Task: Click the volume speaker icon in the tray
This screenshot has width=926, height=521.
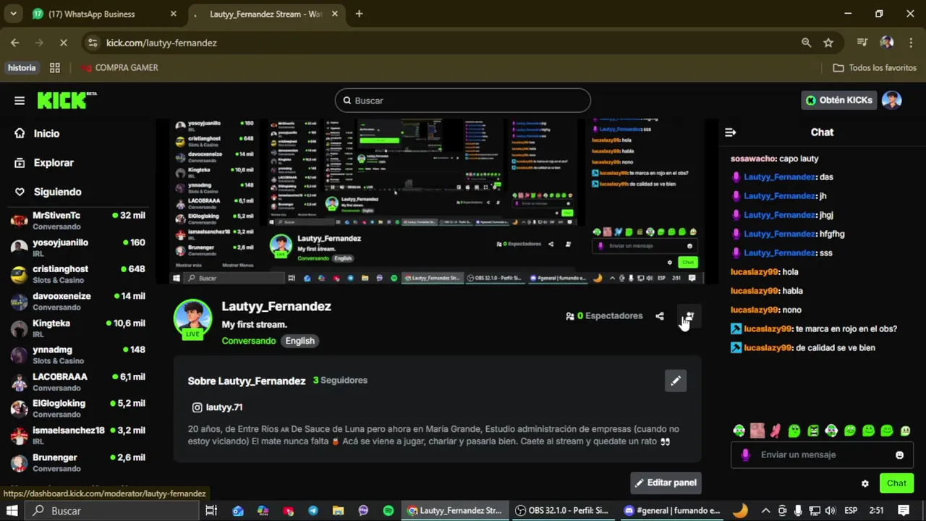Action: click(830, 510)
